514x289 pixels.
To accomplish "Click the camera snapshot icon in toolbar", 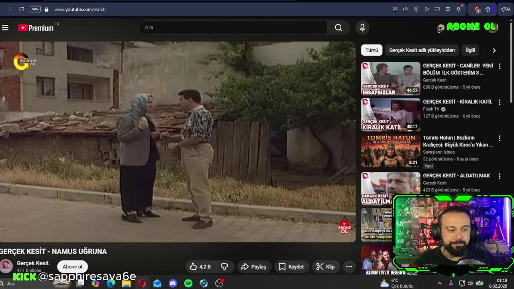I will click(x=406, y=9).
